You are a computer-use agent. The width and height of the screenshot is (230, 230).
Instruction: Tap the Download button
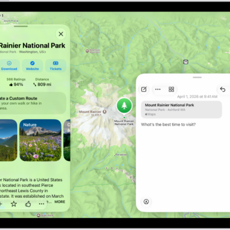[x=9, y=66]
